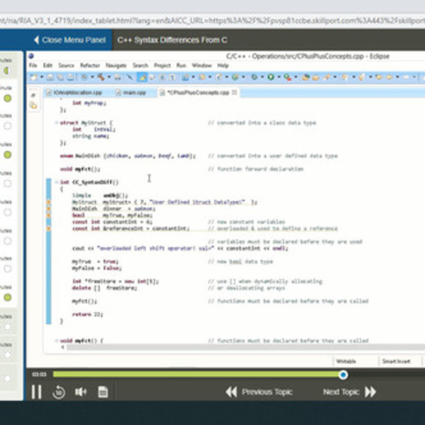
Task: Close the CPlusPlusConcepts.cpp tab
Action: pyautogui.click(x=234, y=92)
